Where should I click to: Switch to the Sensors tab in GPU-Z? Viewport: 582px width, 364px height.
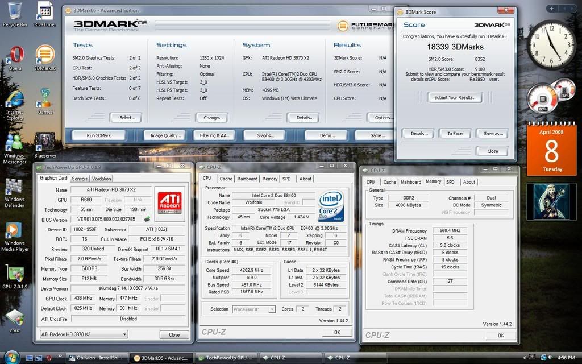point(80,178)
